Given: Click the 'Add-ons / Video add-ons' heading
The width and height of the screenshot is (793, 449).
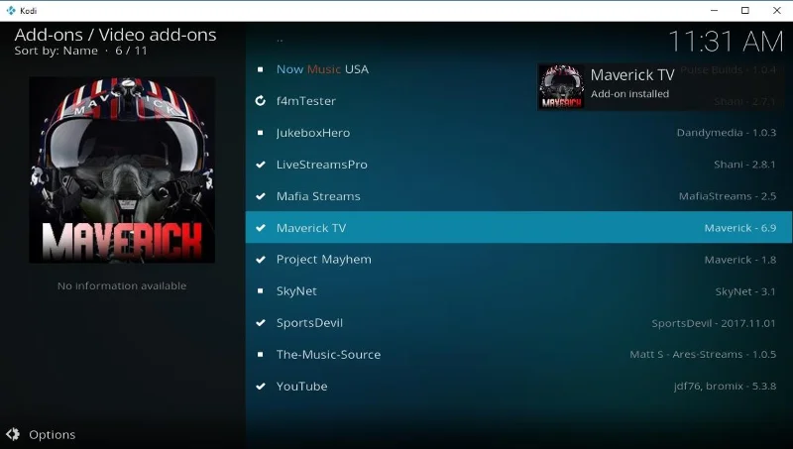Looking at the screenshot, I should pos(115,35).
